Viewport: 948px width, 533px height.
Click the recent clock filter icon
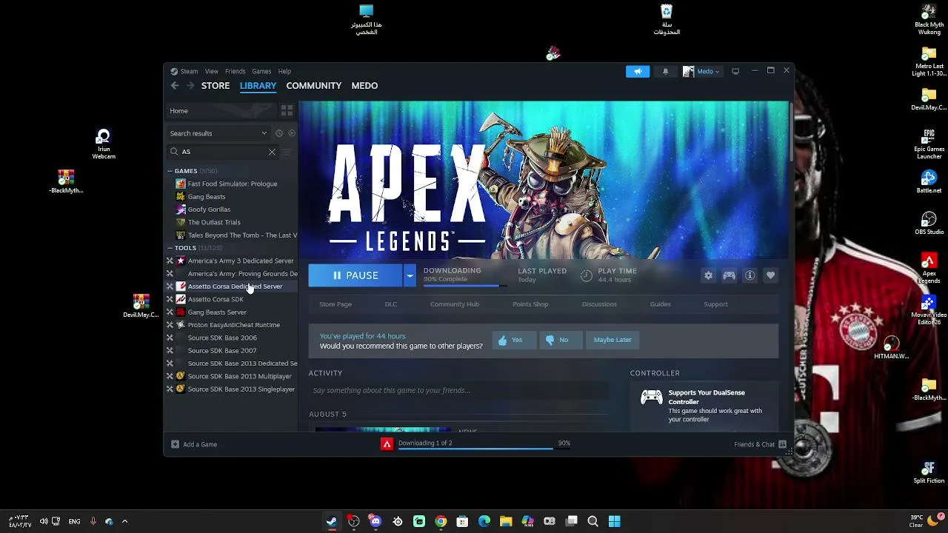pyautogui.click(x=279, y=133)
